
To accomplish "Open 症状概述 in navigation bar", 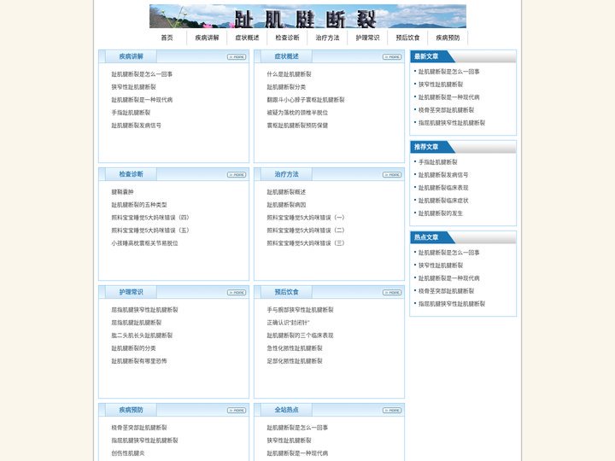I will coord(247,38).
